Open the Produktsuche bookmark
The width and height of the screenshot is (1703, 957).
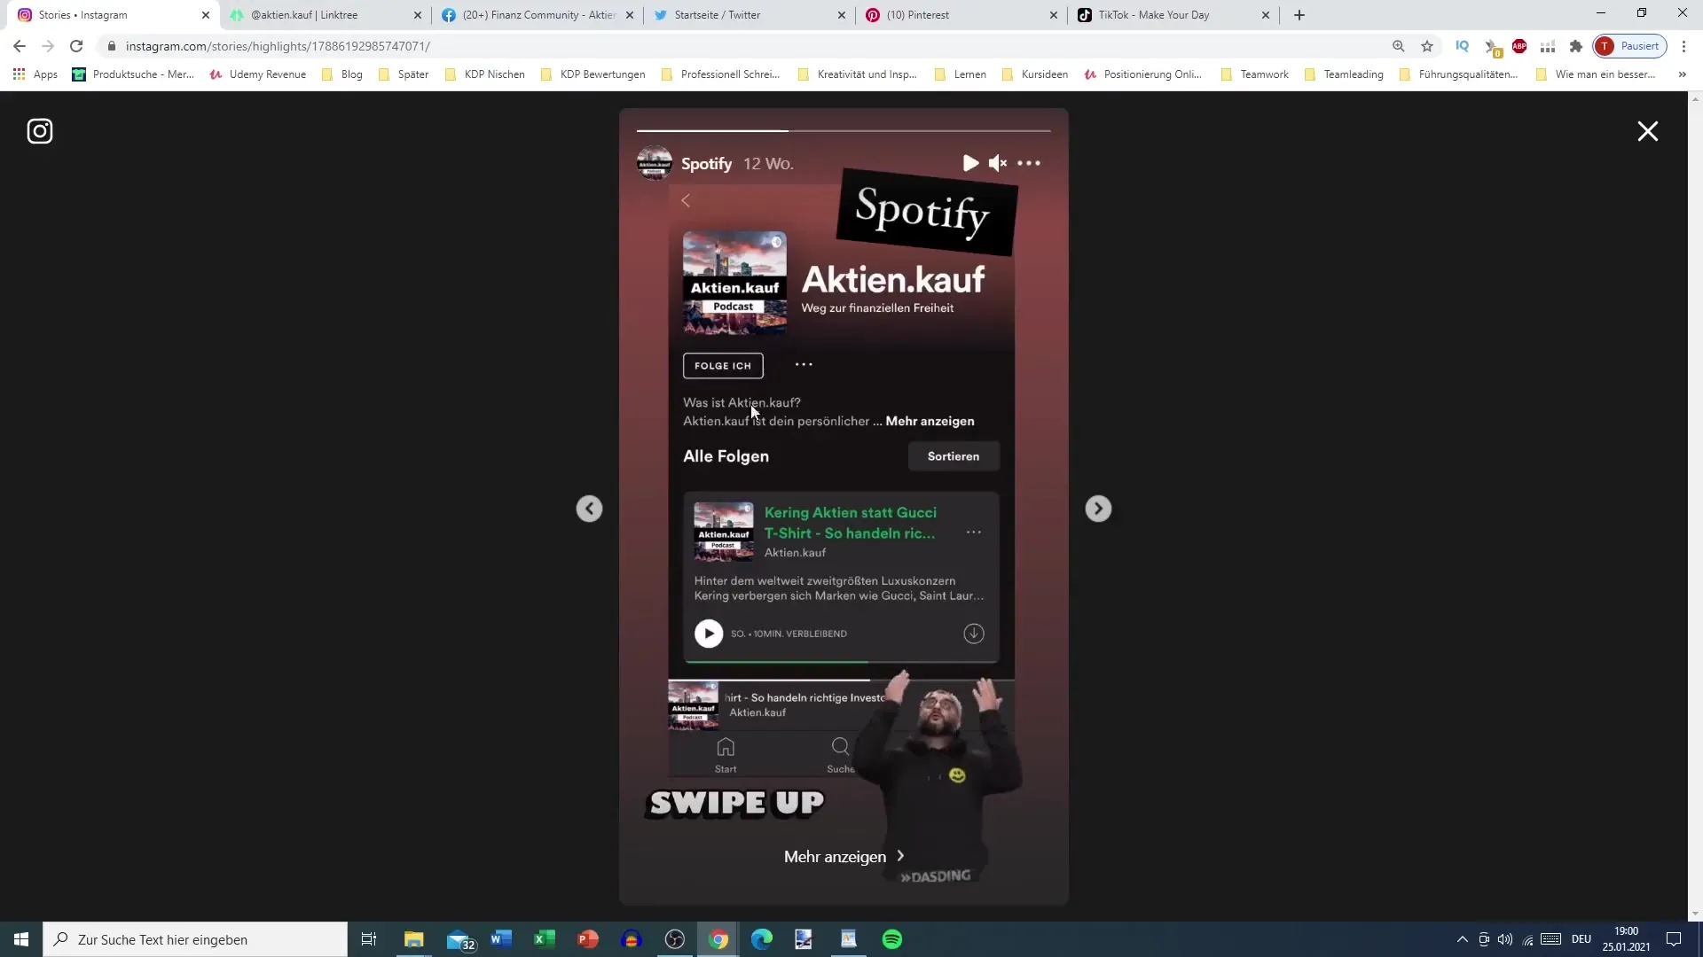tap(133, 74)
